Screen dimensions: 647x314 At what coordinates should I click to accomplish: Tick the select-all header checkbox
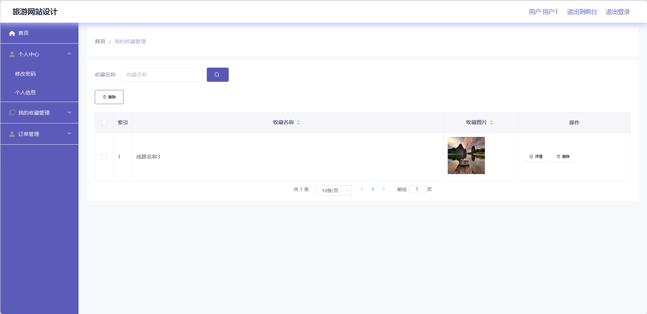point(104,123)
